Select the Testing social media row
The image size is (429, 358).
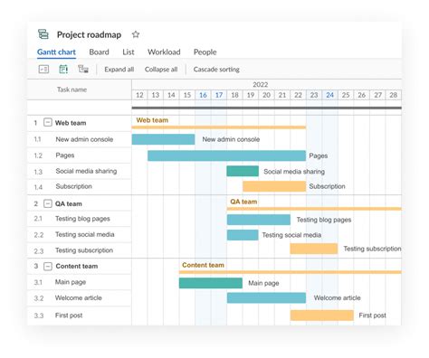[x=79, y=234]
